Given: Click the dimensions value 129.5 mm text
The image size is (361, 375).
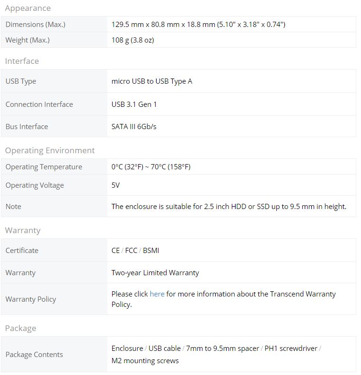Looking at the screenshot, I should [198, 25].
